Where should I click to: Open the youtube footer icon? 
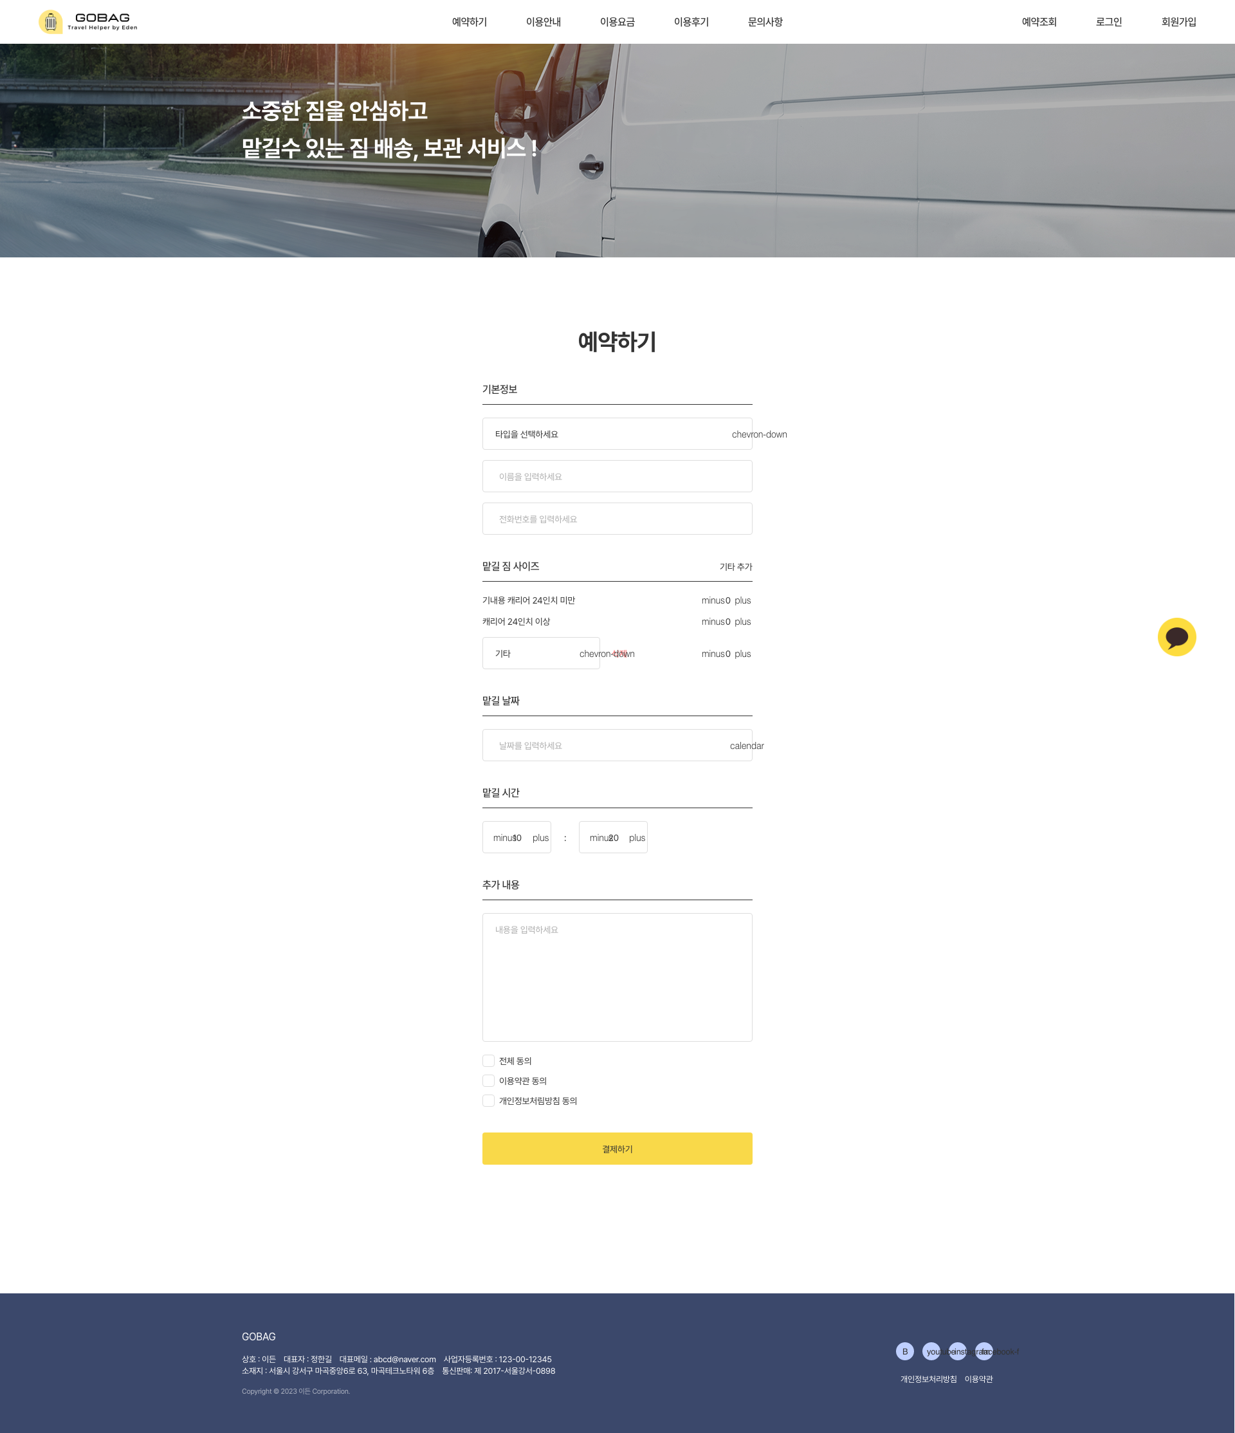pyautogui.click(x=931, y=1351)
